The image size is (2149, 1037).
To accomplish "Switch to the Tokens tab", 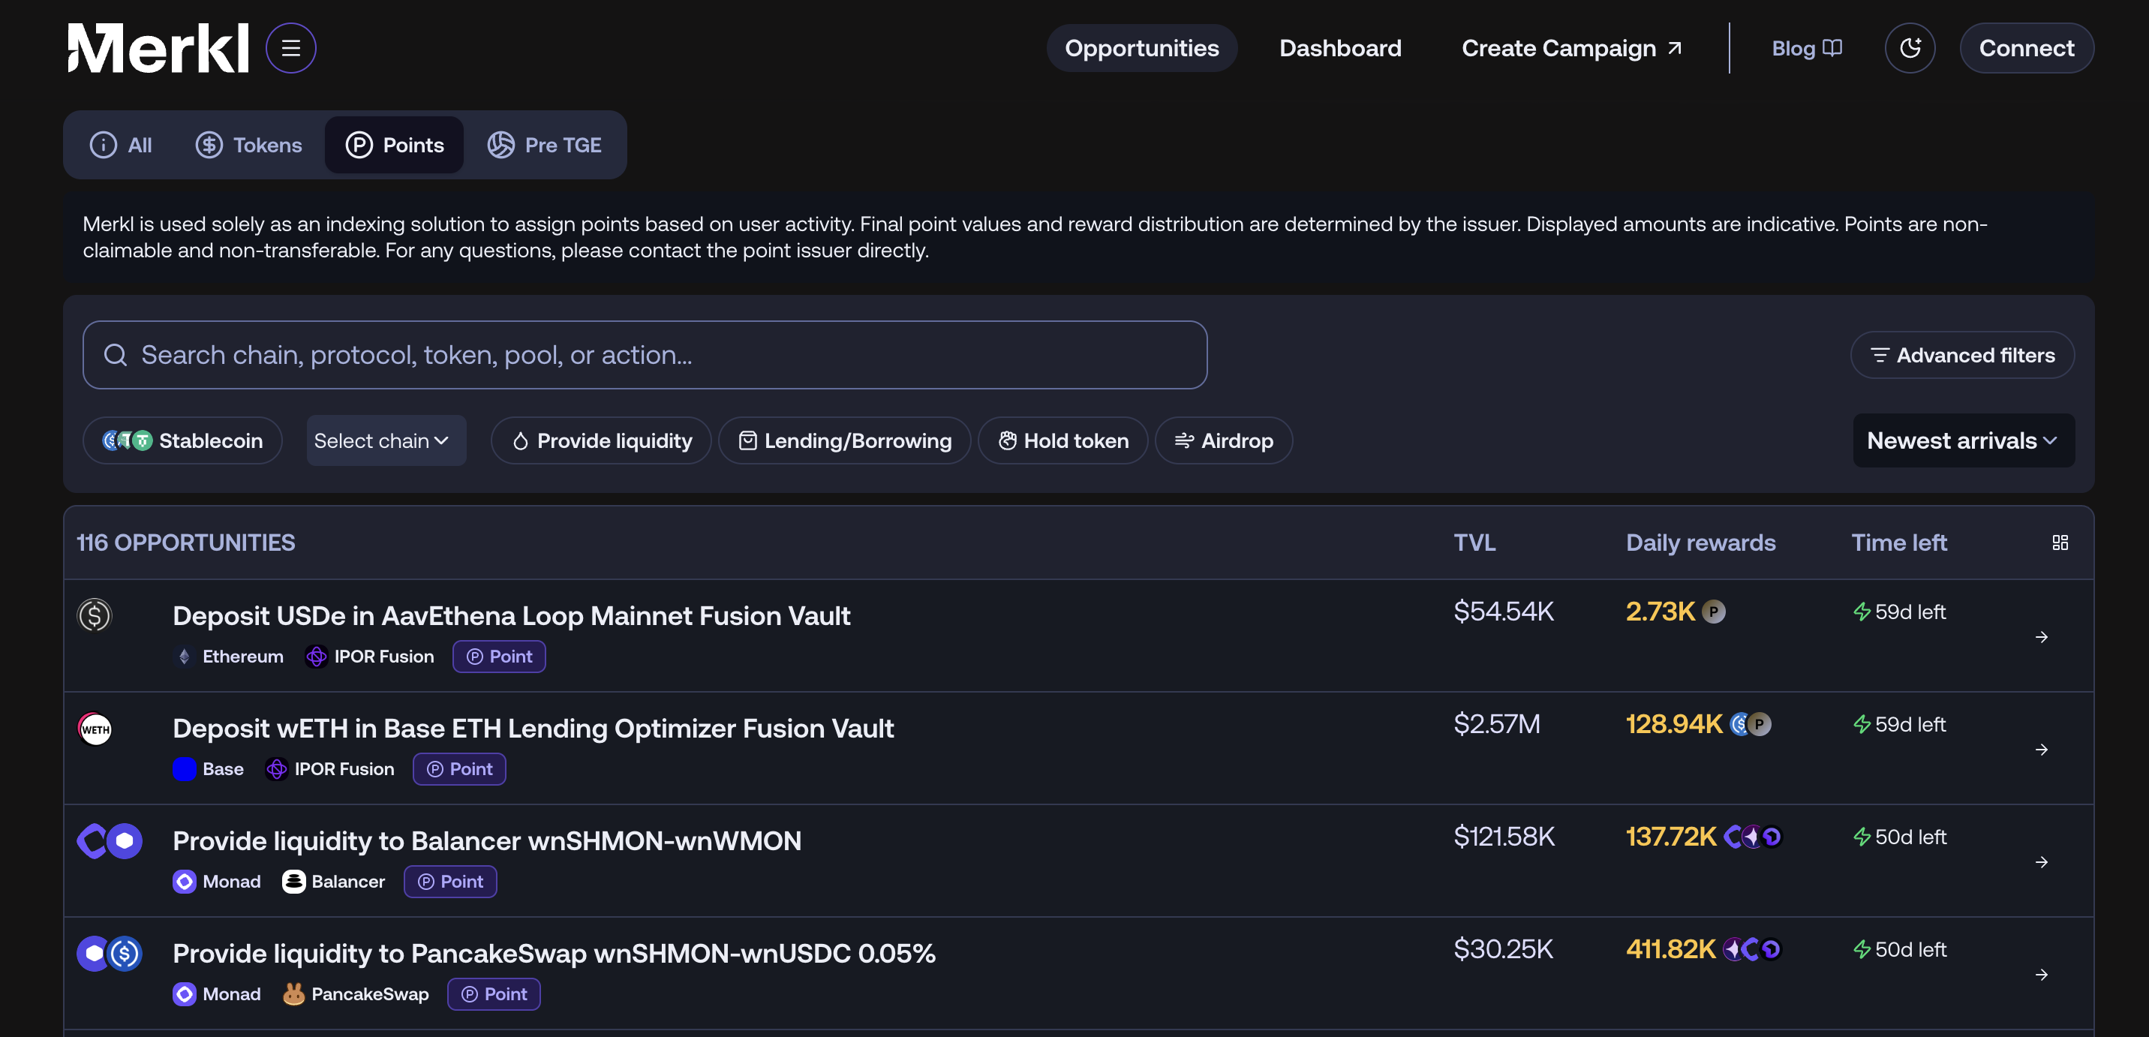I will [x=248, y=145].
